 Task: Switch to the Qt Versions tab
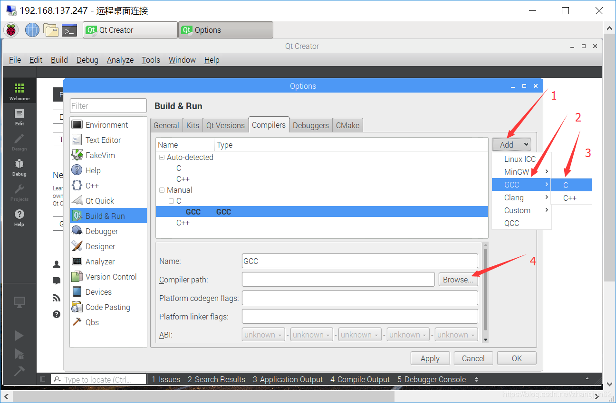(225, 125)
